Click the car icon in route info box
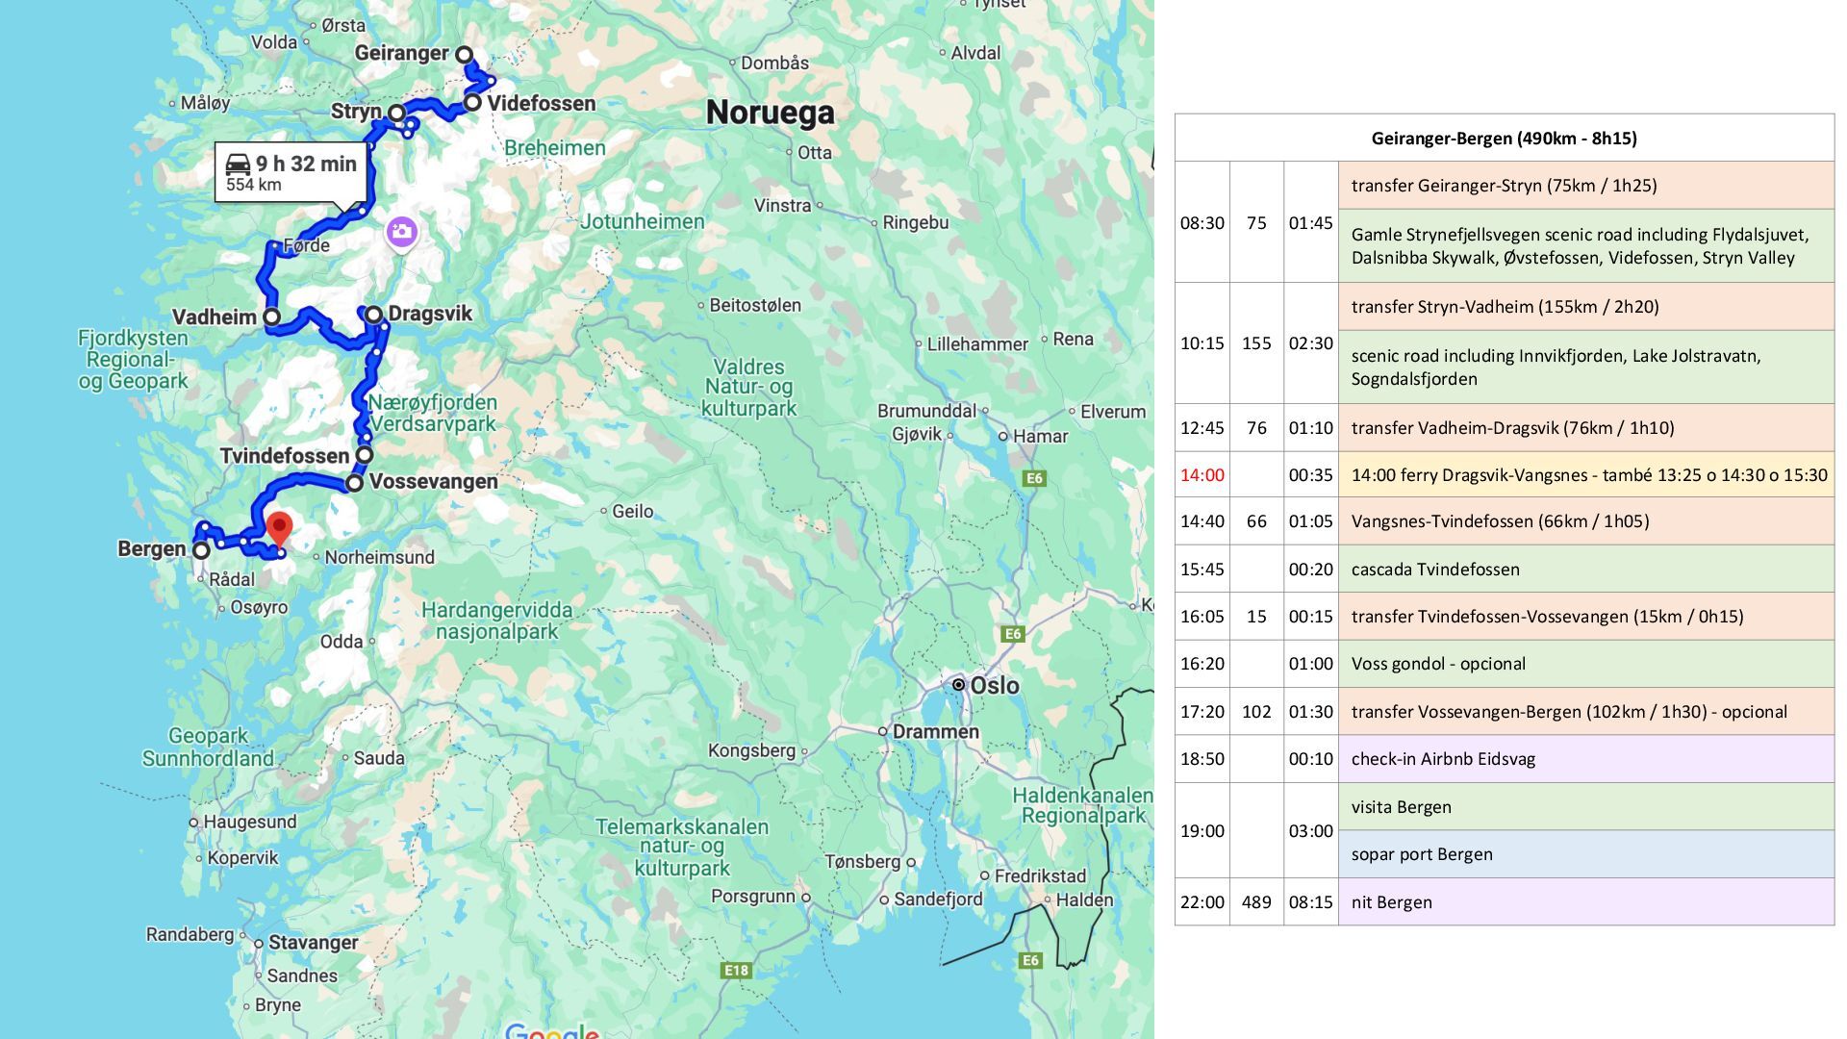 (238, 164)
